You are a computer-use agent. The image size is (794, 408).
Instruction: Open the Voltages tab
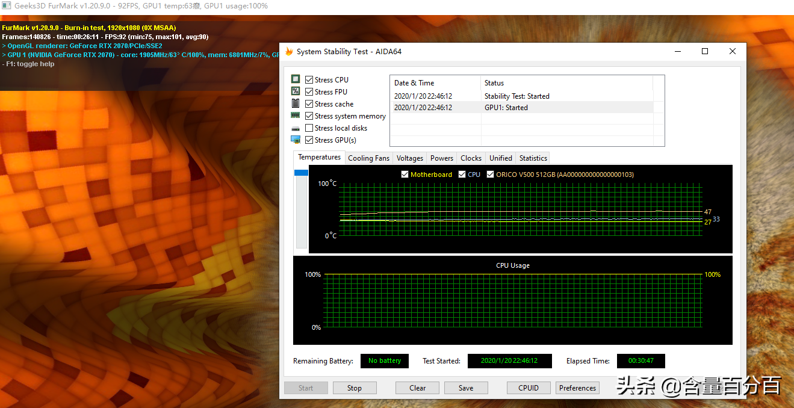click(x=410, y=158)
